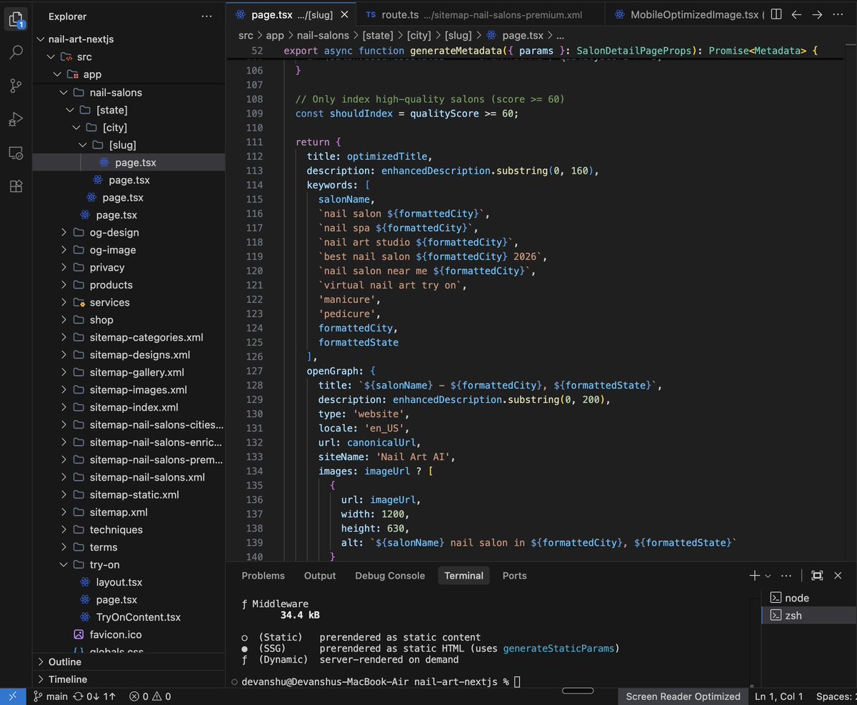This screenshot has height=705, width=857.
Task: Switch to the Problems tab
Action: 263,576
